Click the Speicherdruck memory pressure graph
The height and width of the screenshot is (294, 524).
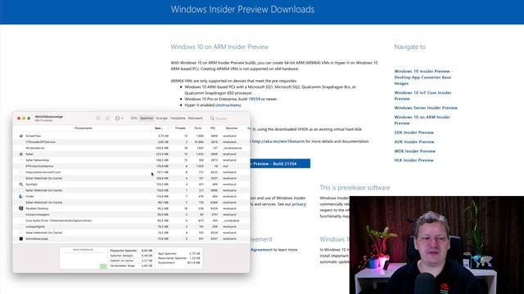tap(84, 258)
